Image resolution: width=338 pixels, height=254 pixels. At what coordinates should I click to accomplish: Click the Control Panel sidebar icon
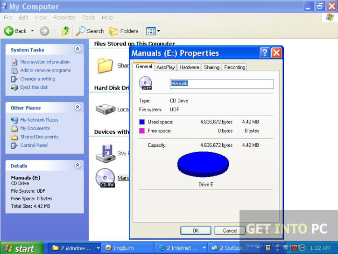tap(14, 145)
